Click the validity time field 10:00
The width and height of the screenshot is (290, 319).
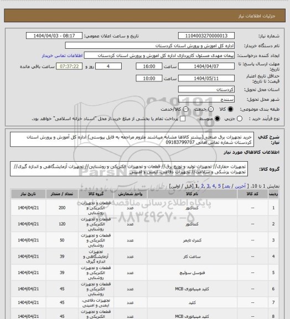click(x=149, y=78)
